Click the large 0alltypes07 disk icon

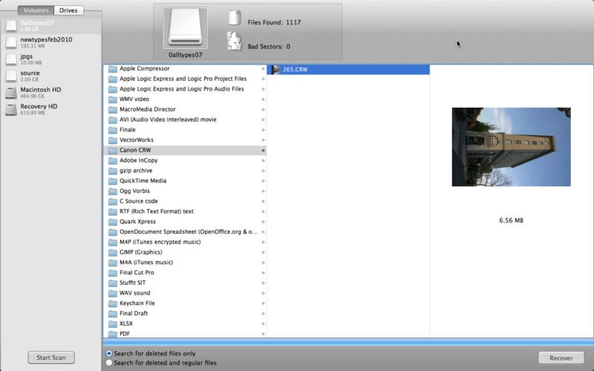[184, 28]
